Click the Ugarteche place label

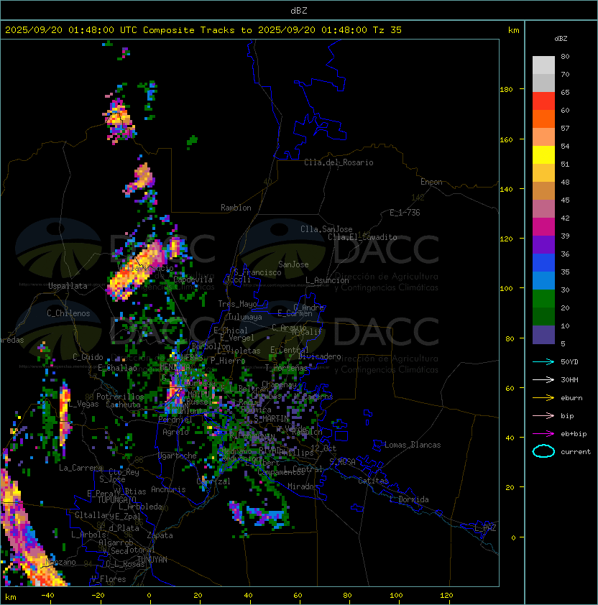pyautogui.click(x=177, y=456)
